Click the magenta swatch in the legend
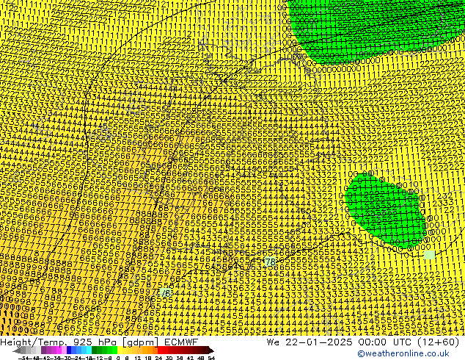The image size is (465, 360). pyautogui.click(x=59, y=350)
